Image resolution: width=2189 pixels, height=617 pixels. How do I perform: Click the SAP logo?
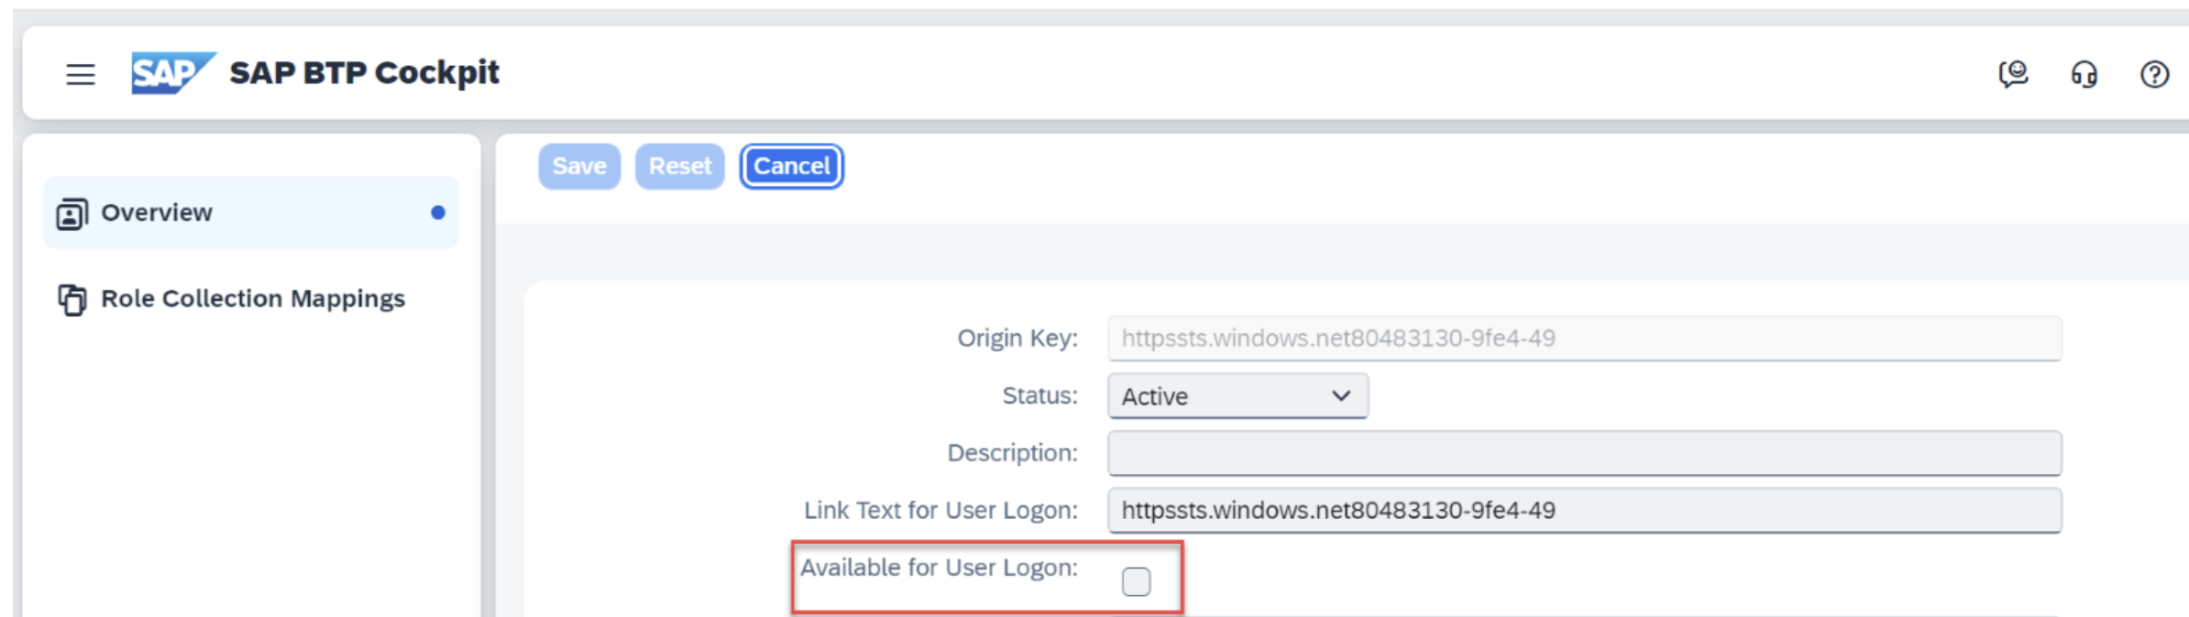pyautogui.click(x=173, y=73)
